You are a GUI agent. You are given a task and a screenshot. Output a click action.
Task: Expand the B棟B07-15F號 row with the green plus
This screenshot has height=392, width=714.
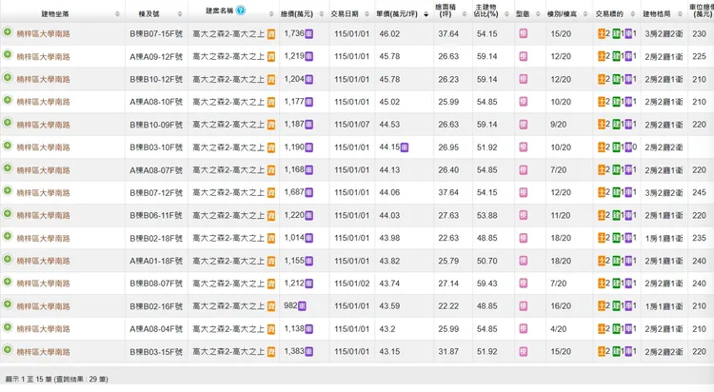tap(8, 34)
